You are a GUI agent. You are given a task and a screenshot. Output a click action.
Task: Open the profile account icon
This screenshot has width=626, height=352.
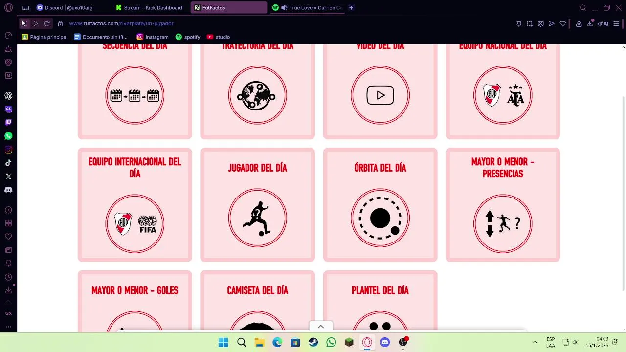pyautogui.click(x=579, y=23)
